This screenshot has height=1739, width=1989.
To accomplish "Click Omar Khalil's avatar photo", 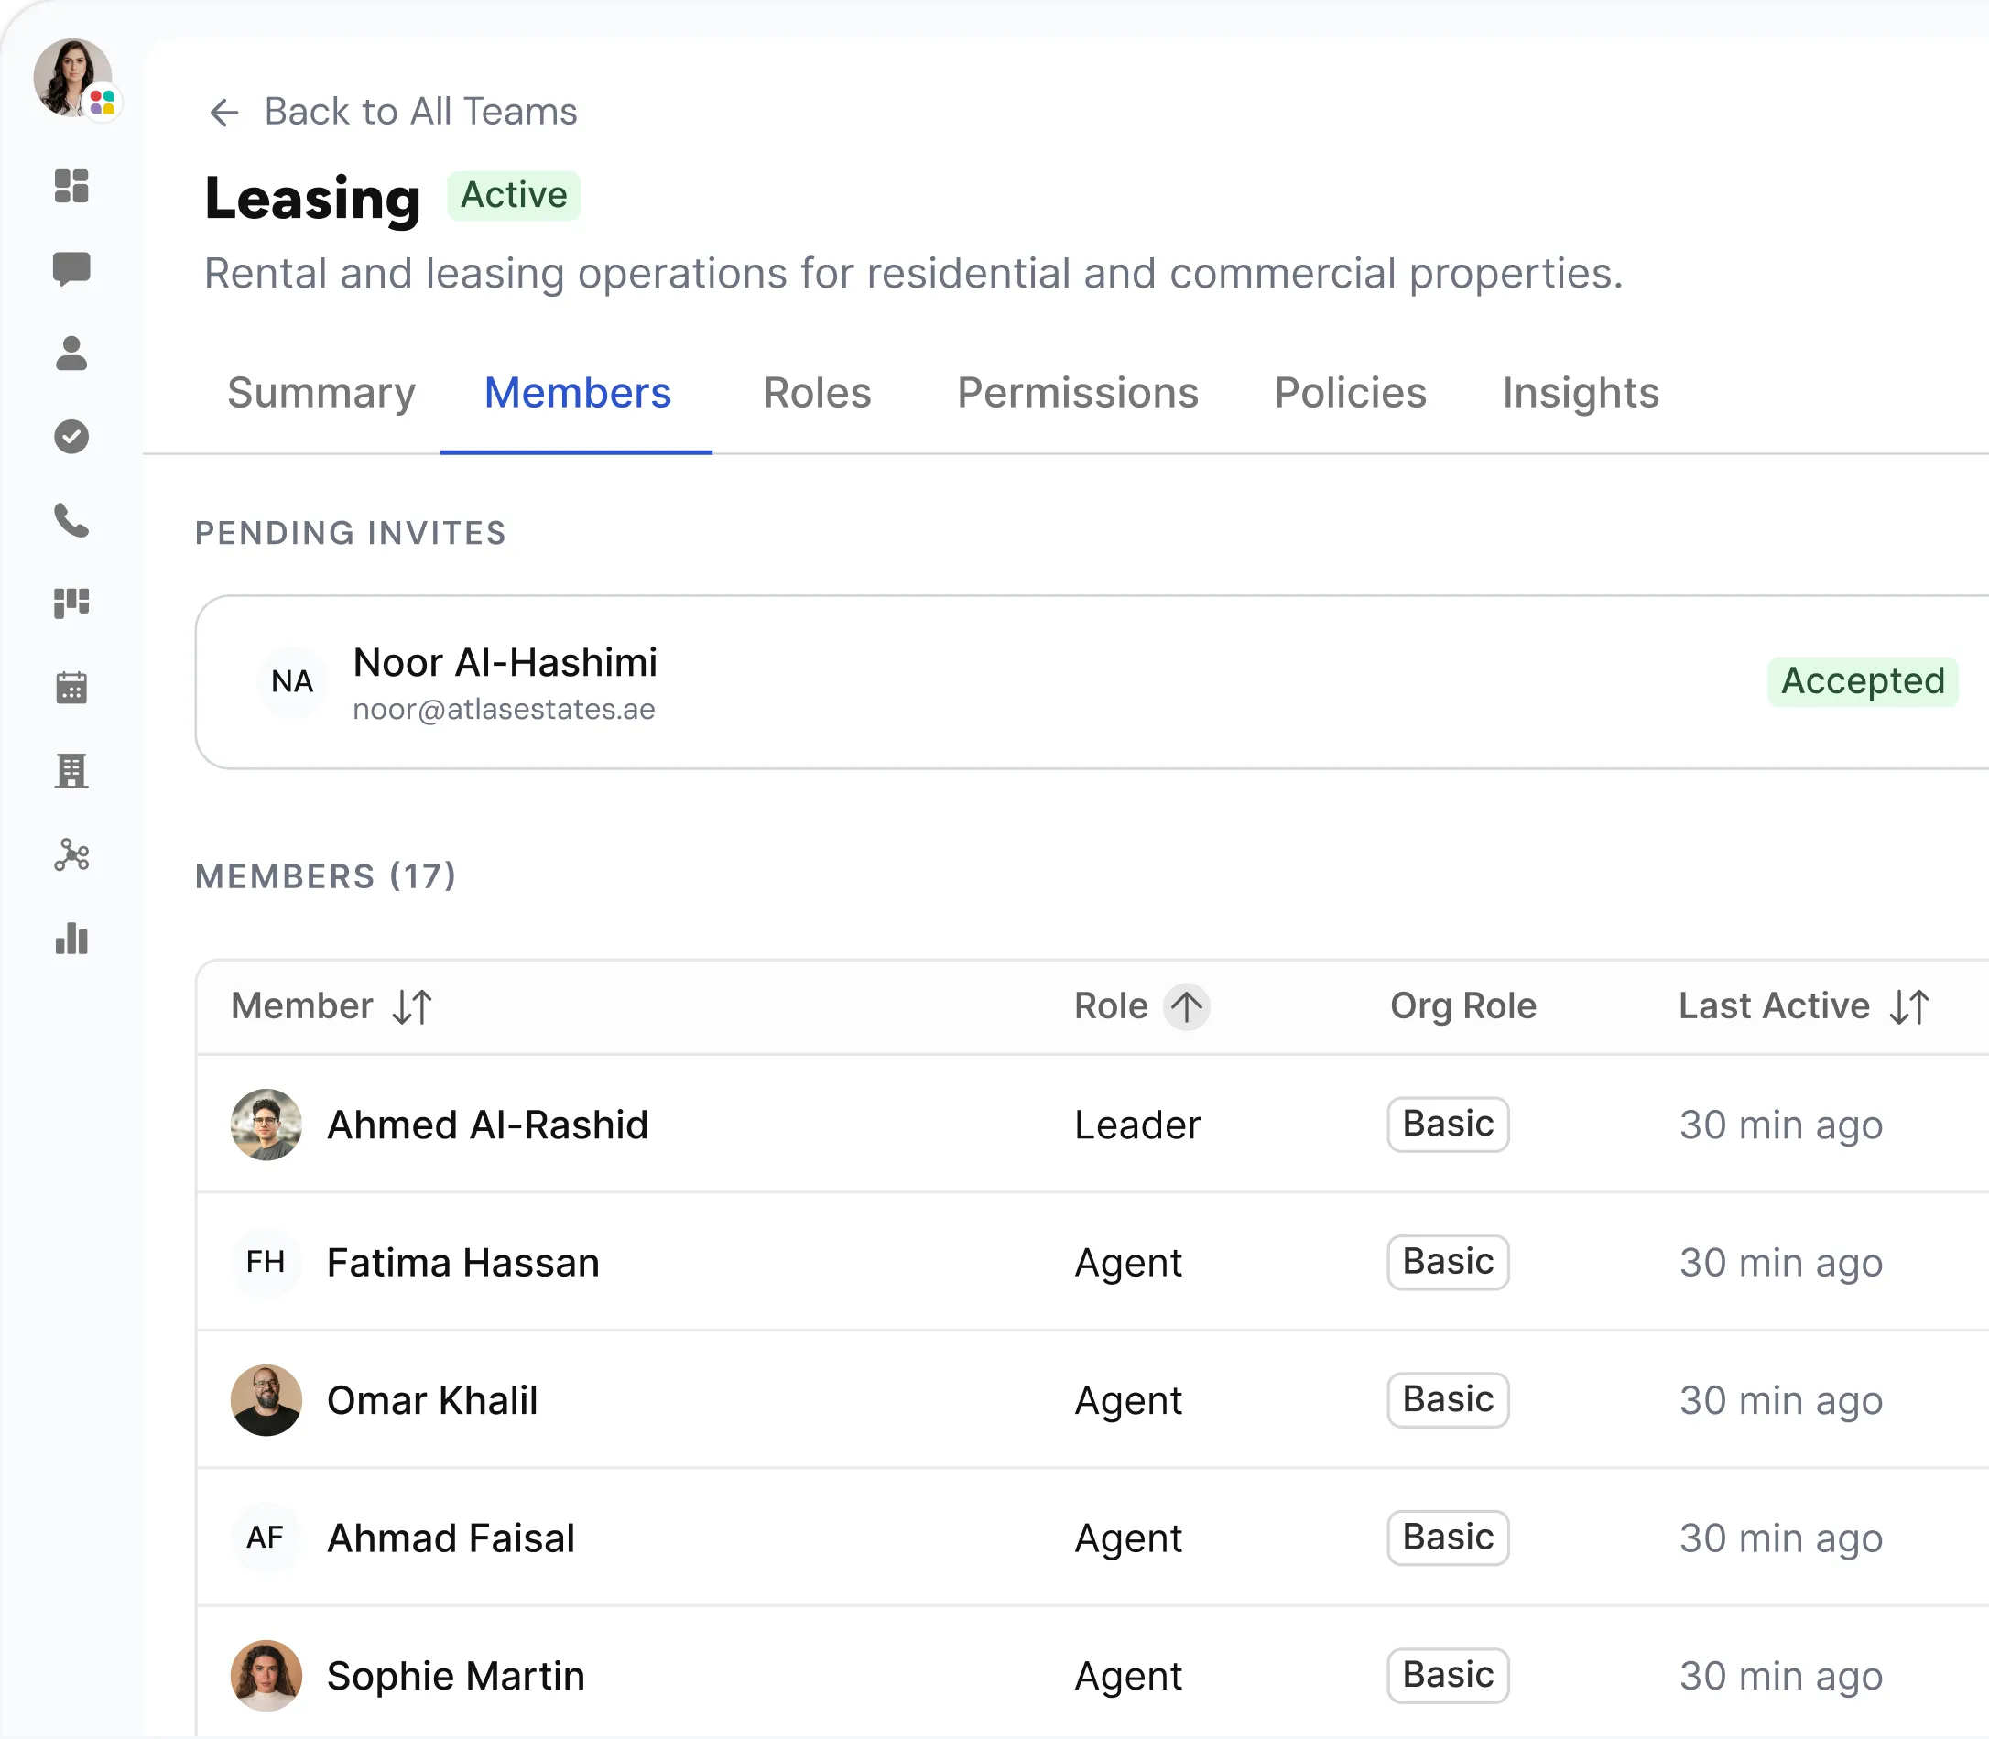I will [x=266, y=1400].
